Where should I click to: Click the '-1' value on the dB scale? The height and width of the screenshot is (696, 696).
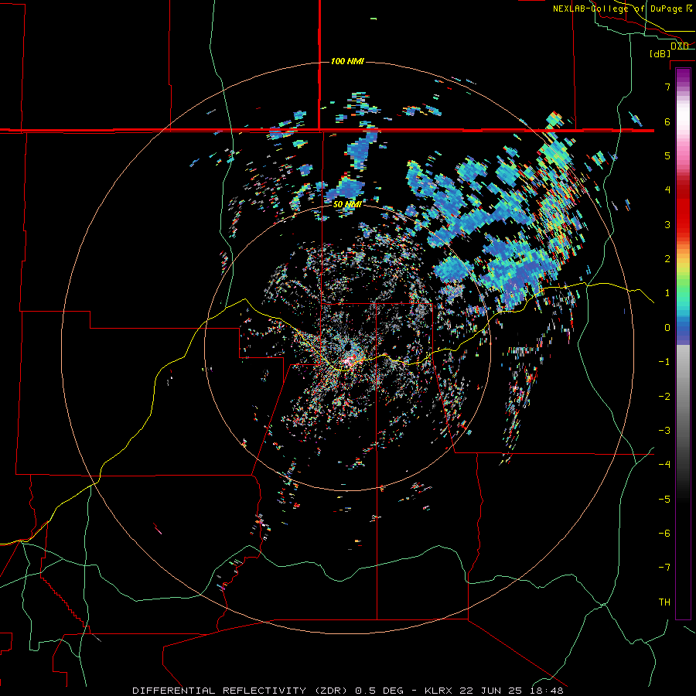tap(664, 362)
